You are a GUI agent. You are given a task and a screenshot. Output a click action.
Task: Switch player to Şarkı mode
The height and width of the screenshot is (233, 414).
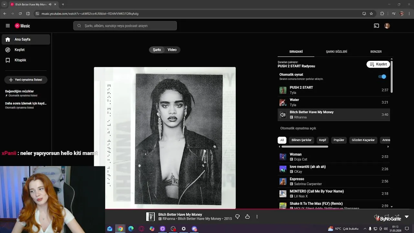pos(157,50)
